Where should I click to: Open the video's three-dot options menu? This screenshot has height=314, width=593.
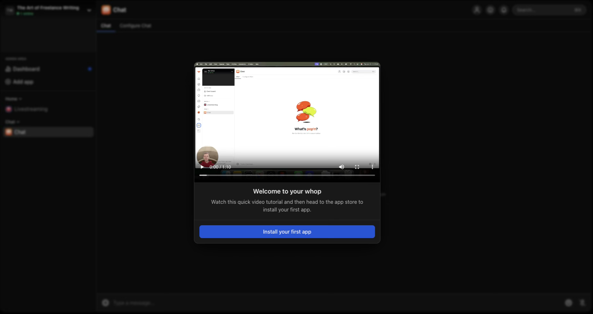372,167
